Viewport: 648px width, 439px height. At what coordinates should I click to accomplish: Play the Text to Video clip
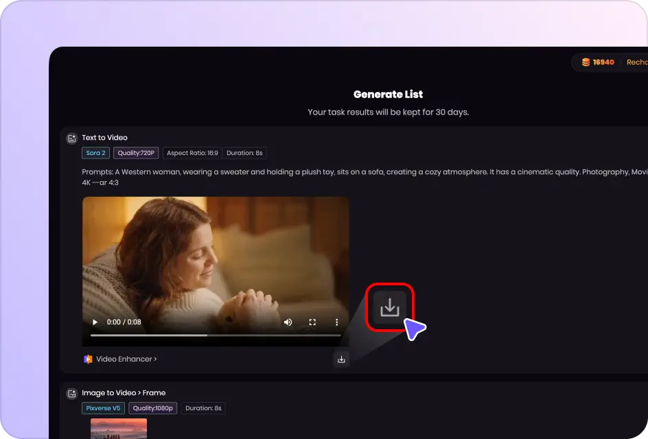click(x=95, y=322)
